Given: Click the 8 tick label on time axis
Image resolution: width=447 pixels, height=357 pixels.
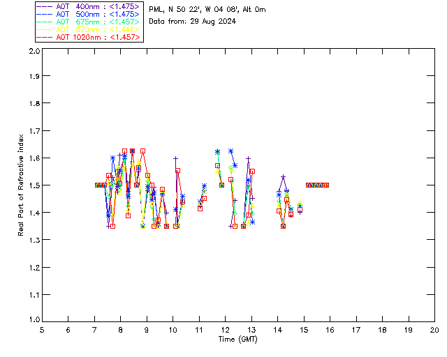Looking at the screenshot, I should tap(120, 329).
